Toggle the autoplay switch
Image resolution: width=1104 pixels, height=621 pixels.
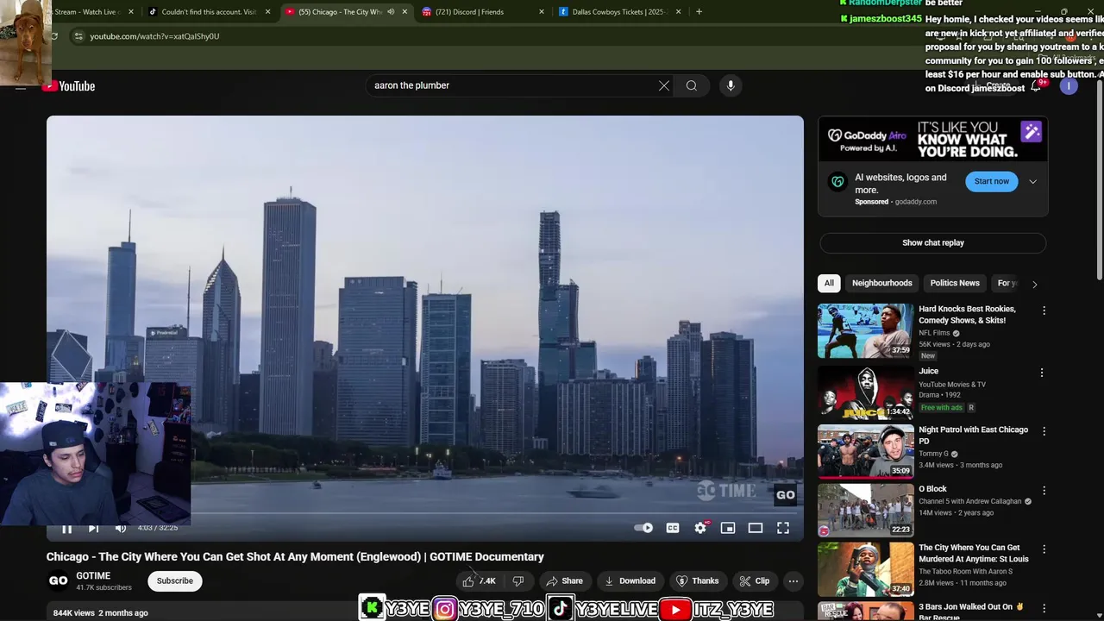click(643, 528)
